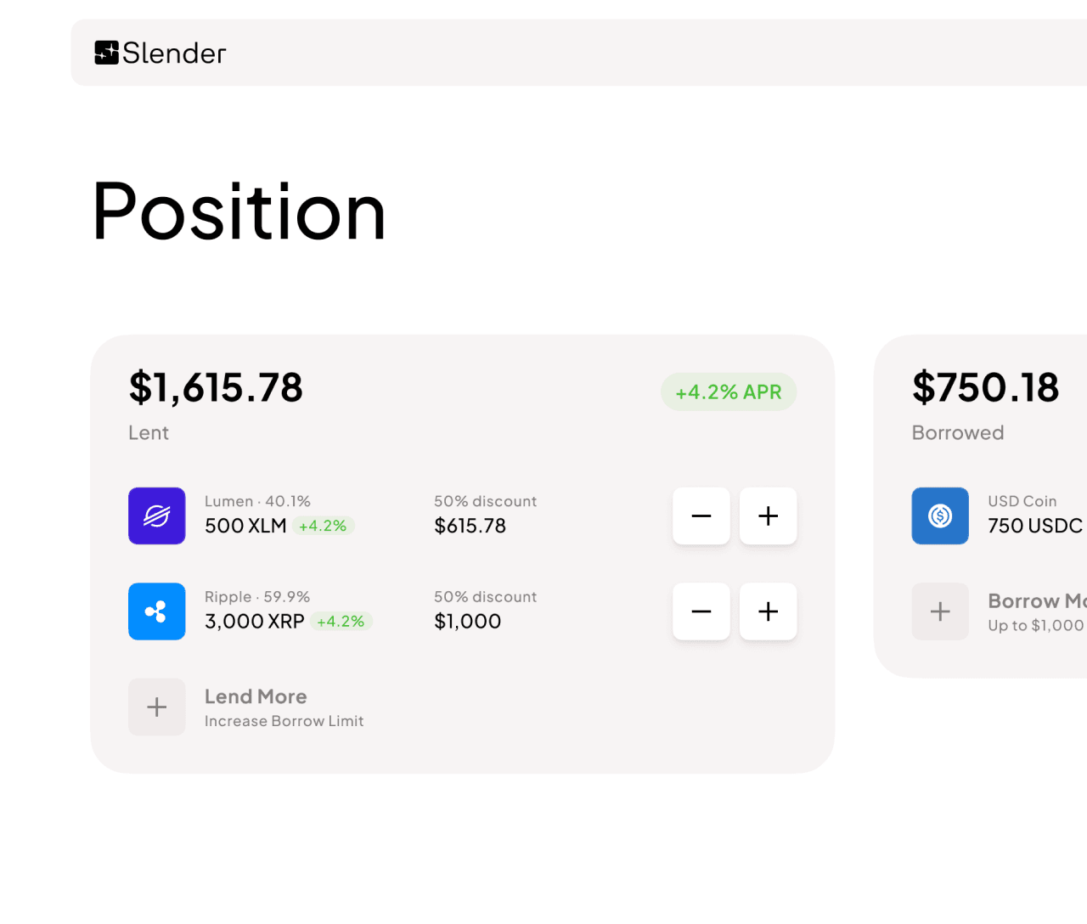Viewport: 1087px width, 924px height.
Task: Click the +4.2% badge beside 3,000 XRP
Action: [341, 621]
